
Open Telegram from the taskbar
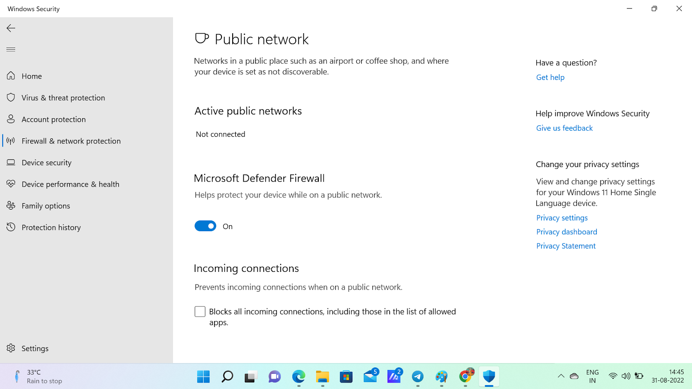click(418, 377)
